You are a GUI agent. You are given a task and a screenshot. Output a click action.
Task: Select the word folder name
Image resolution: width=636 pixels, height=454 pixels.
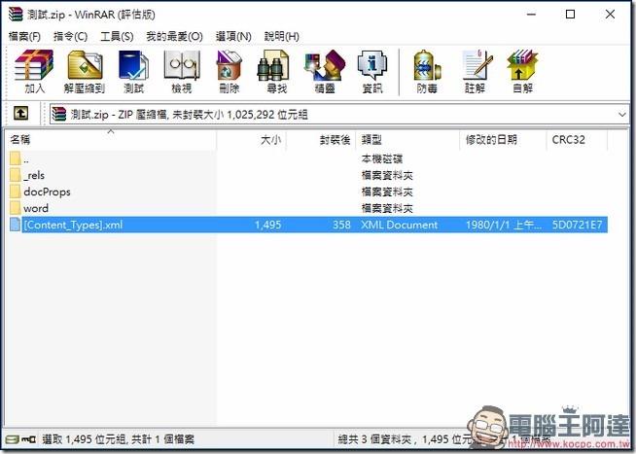click(36, 208)
